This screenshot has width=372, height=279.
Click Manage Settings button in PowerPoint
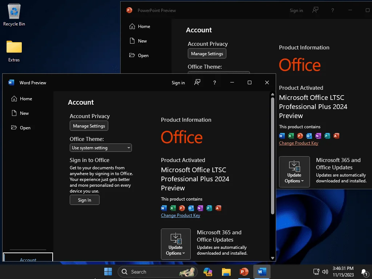coord(207,53)
